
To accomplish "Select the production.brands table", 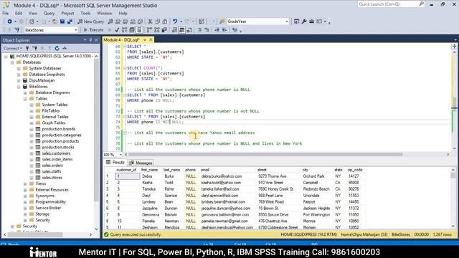I will (59, 129).
